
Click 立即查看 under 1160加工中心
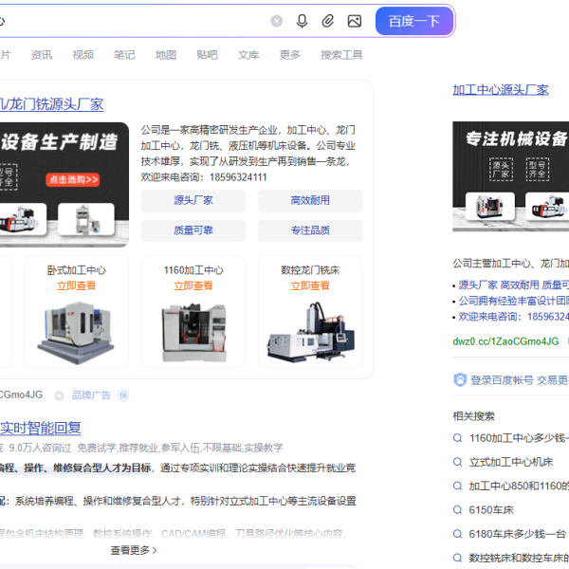coord(193,286)
